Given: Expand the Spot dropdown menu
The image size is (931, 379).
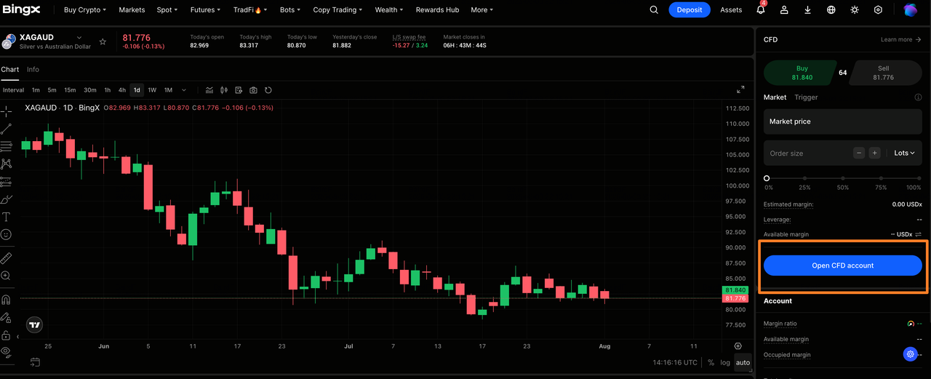Looking at the screenshot, I should [x=167, y=10].
